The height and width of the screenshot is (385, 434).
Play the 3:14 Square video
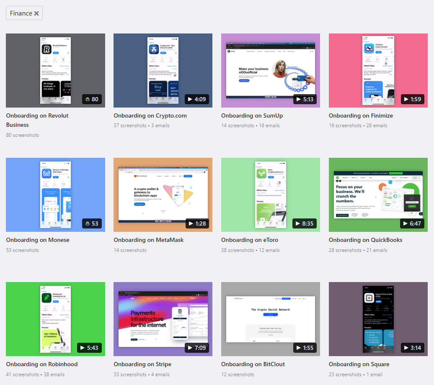pos(412,348)
